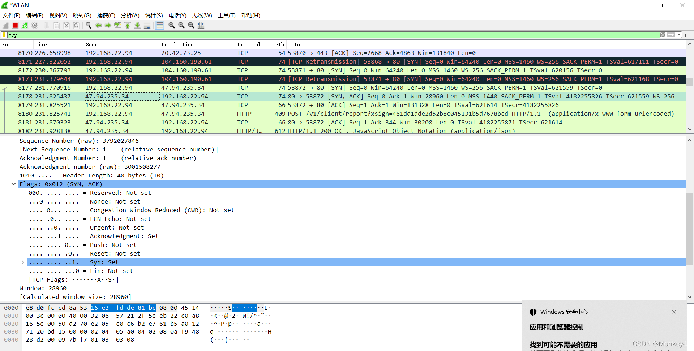Image resolution: width=694 pixels, height=351 pixels.
Task: Toggle auto-scroll during live capture
Action: point(147,25)
